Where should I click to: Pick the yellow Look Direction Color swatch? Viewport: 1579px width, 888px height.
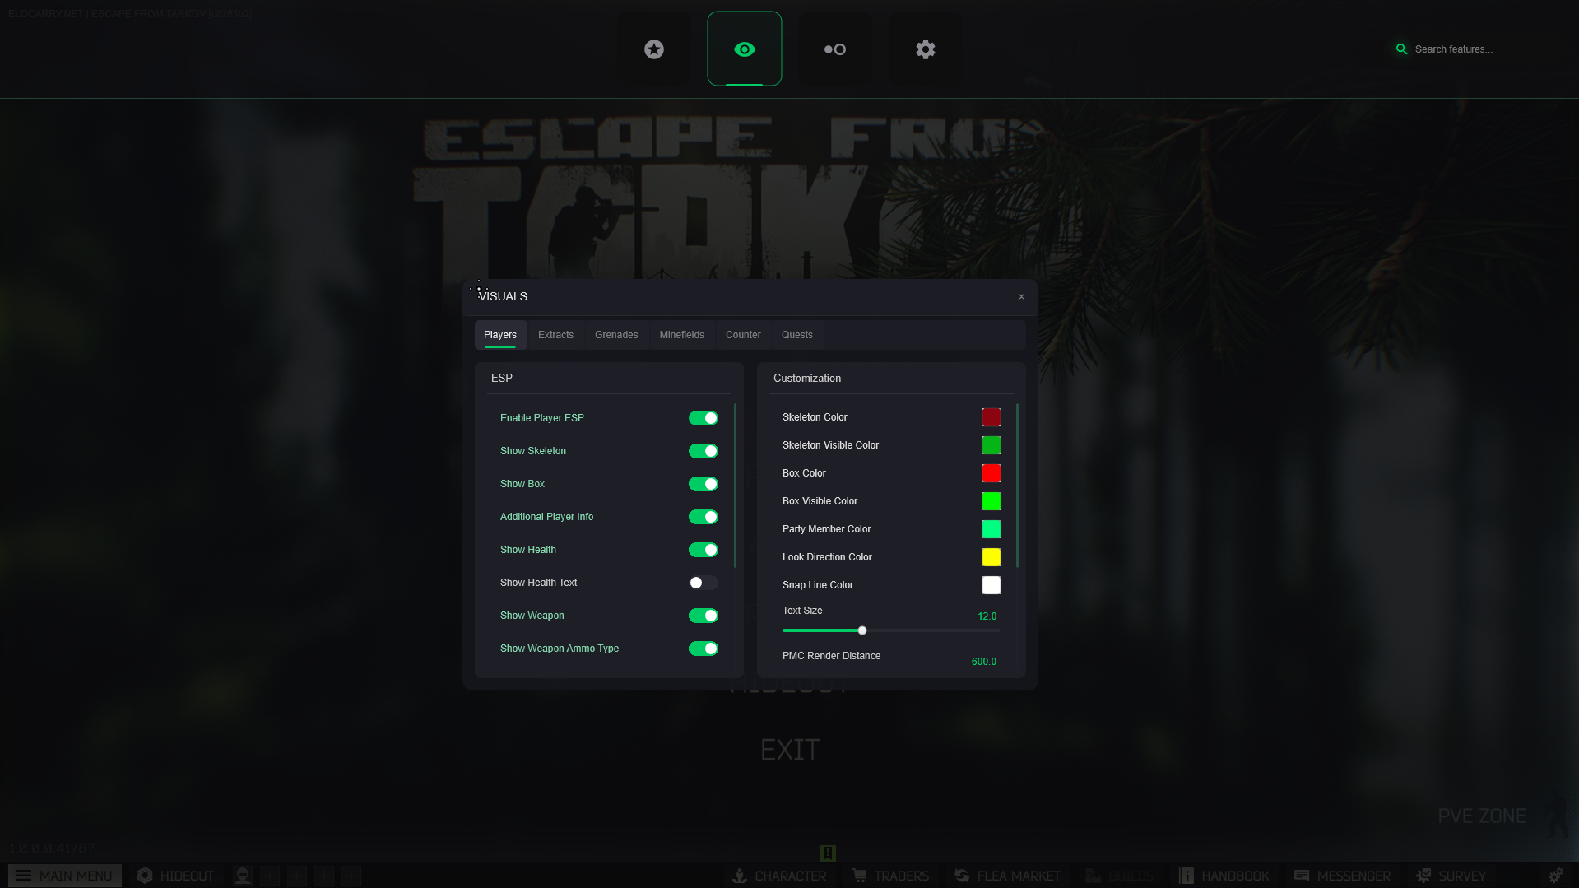(x=991, y=557)
